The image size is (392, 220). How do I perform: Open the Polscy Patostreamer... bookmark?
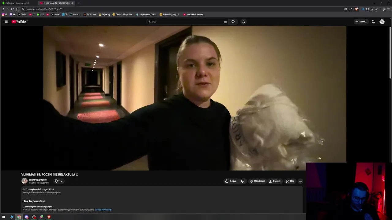(x=194, y=14)
